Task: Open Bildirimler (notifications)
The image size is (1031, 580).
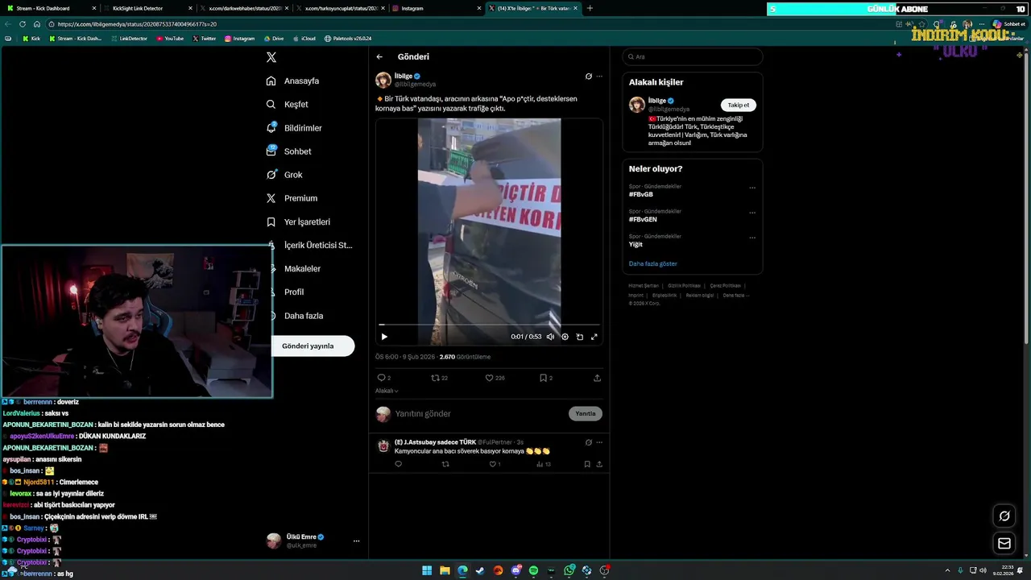Action: point(295,127)
